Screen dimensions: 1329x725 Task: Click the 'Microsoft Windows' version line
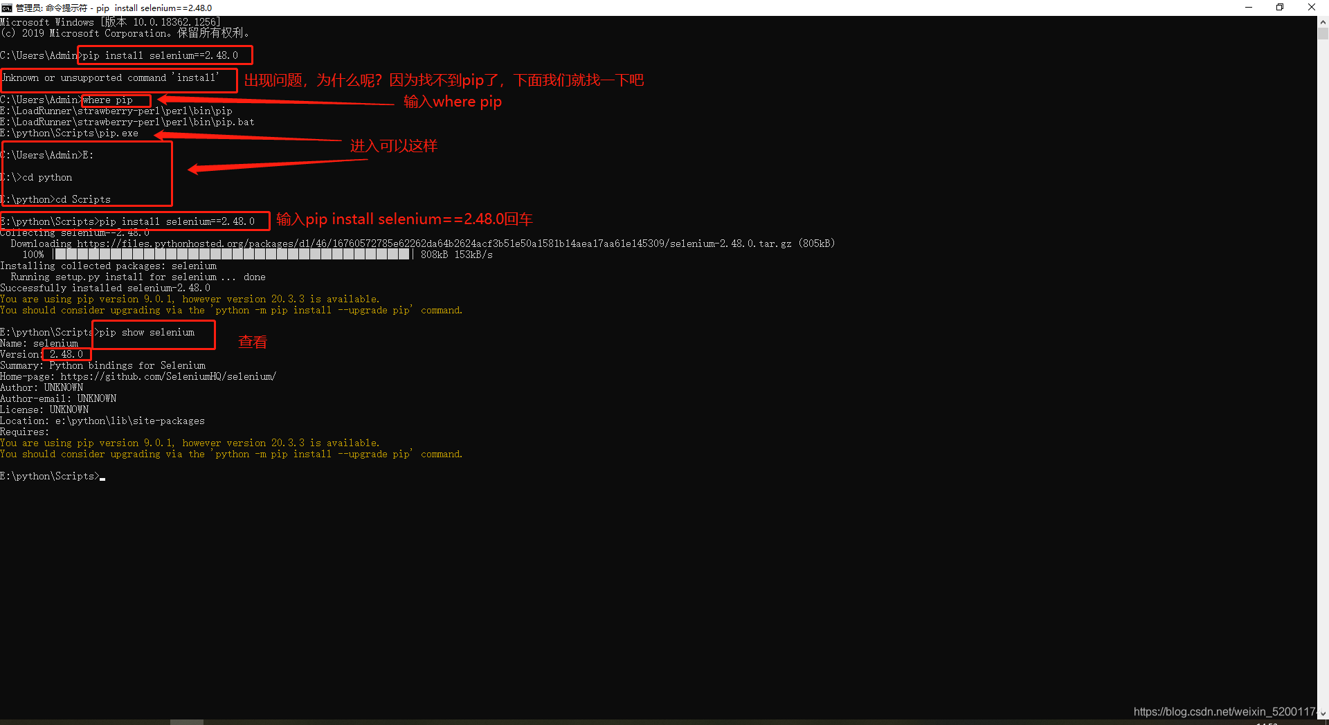(x=110, y=22)
